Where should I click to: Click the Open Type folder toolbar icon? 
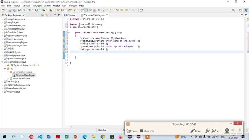[70, 10]
